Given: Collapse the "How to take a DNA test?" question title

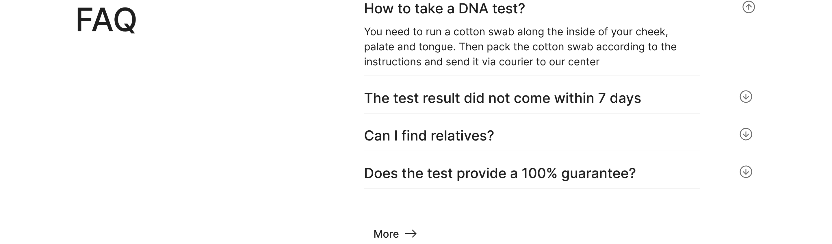Looking at the screenshot, I should pos(444,8).
